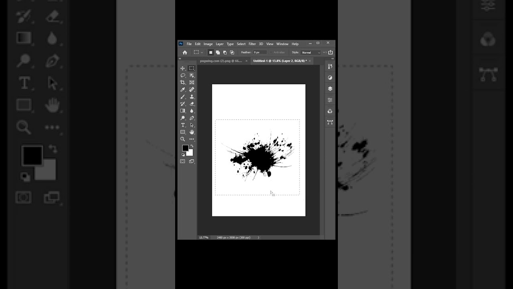513x289 pixels.
Task: Select the Rectangle shape tool
Action: click(183, 132)
